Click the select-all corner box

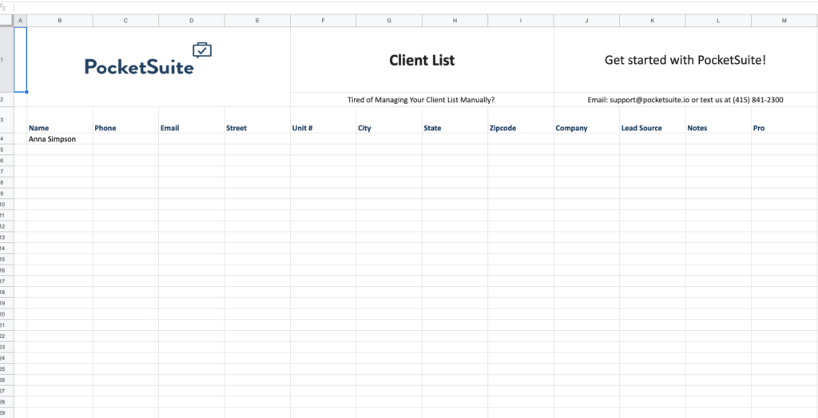click(6, 20)
